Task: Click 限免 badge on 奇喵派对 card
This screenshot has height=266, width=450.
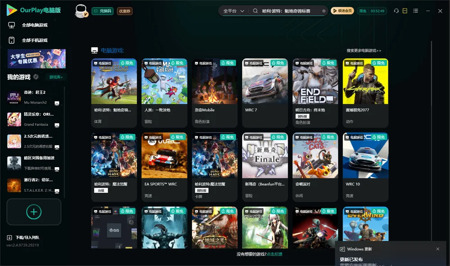Action: (328, 137)
